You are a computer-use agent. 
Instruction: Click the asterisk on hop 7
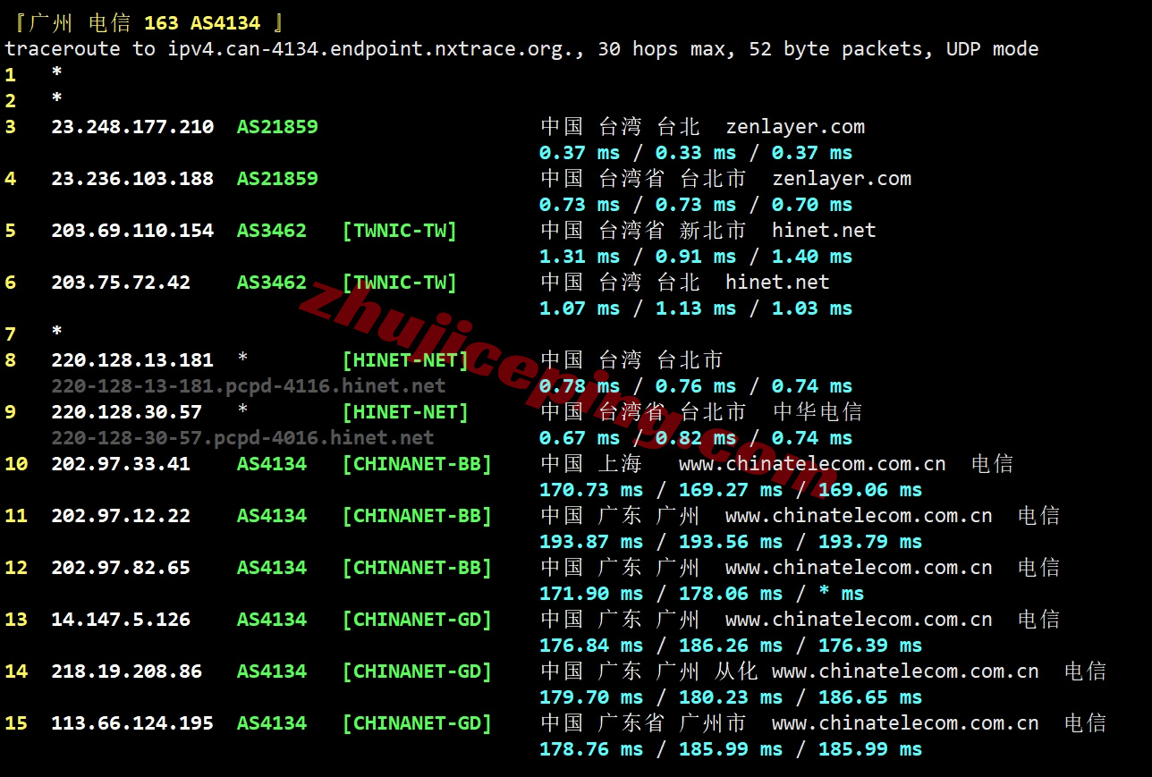[57, 334]
